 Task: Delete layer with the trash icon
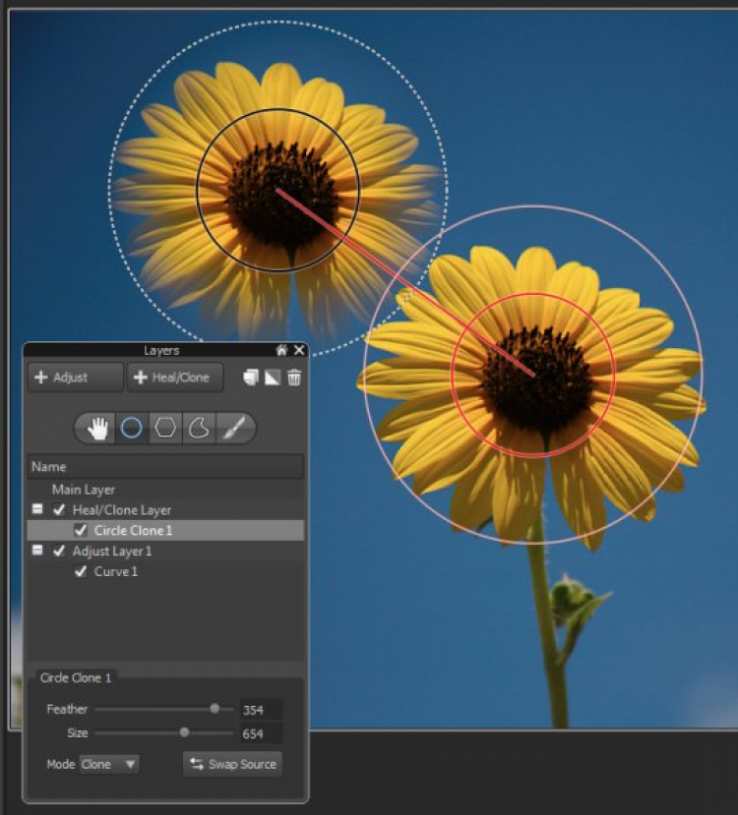click(x=294, y=378)
